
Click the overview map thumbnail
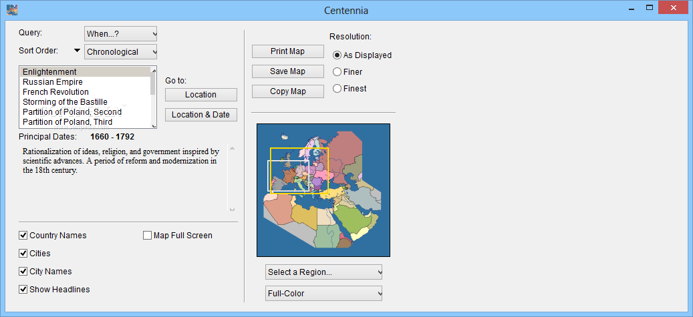pos(323,190)
